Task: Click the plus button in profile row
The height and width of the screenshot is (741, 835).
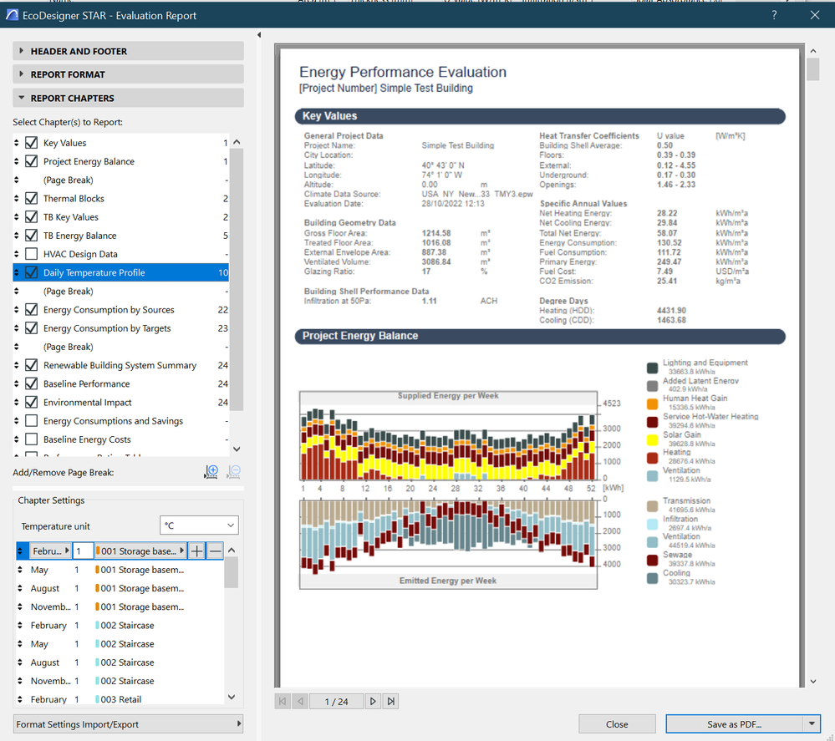Action: pyautogui.click(x=197, y=551)
